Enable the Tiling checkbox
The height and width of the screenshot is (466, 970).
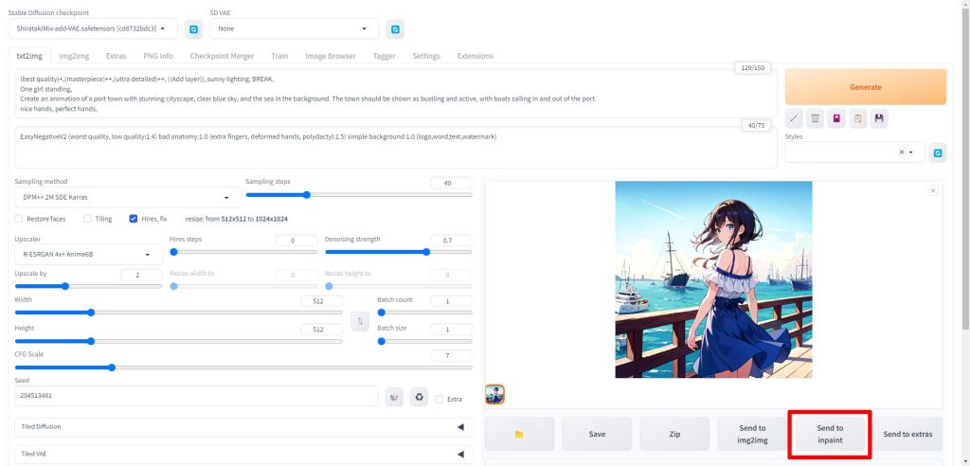[x=88, y=219]
